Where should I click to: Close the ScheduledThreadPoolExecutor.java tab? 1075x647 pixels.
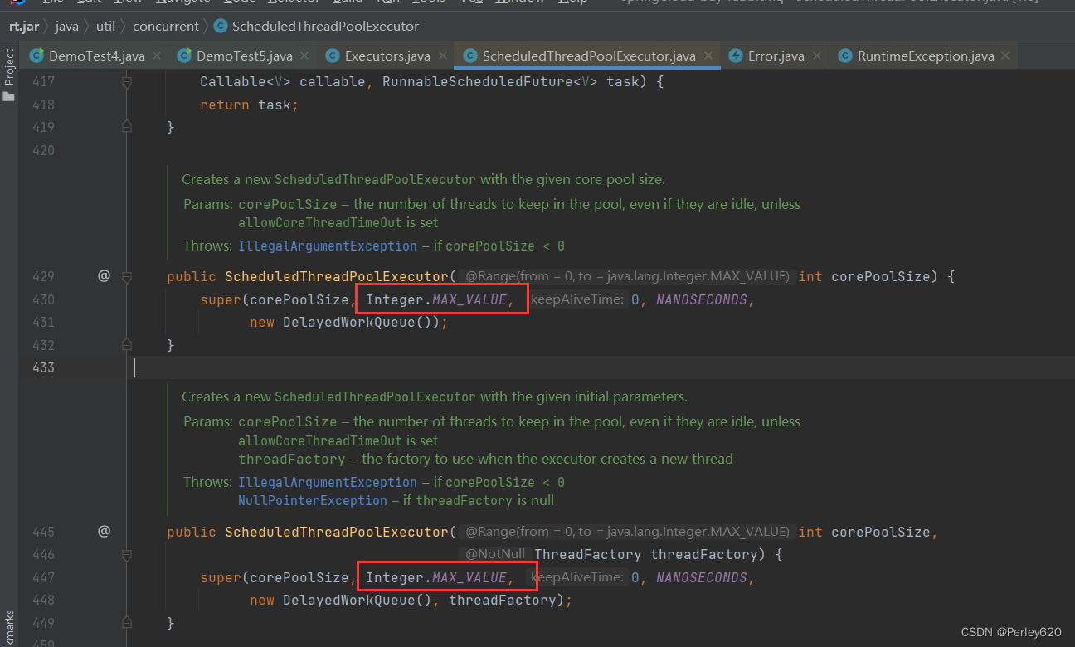point(708,56)
